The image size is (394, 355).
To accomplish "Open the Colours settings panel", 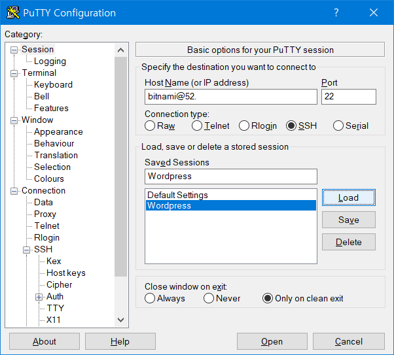I will [x=49, y=178].
